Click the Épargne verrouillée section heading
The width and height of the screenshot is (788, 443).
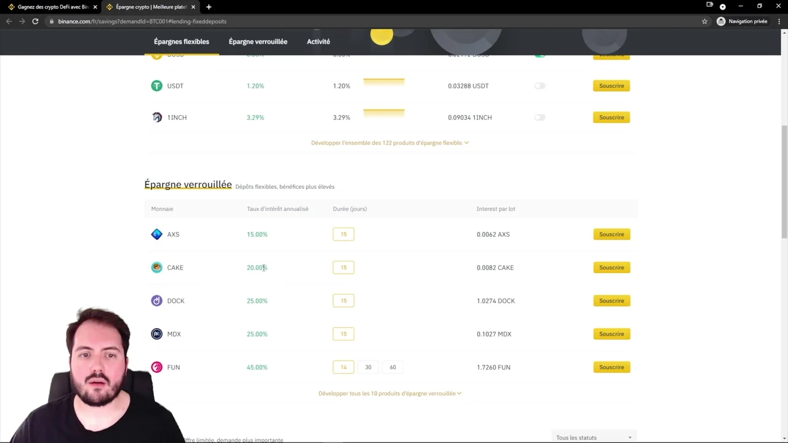pyautogui.click(x=188, y=185)
